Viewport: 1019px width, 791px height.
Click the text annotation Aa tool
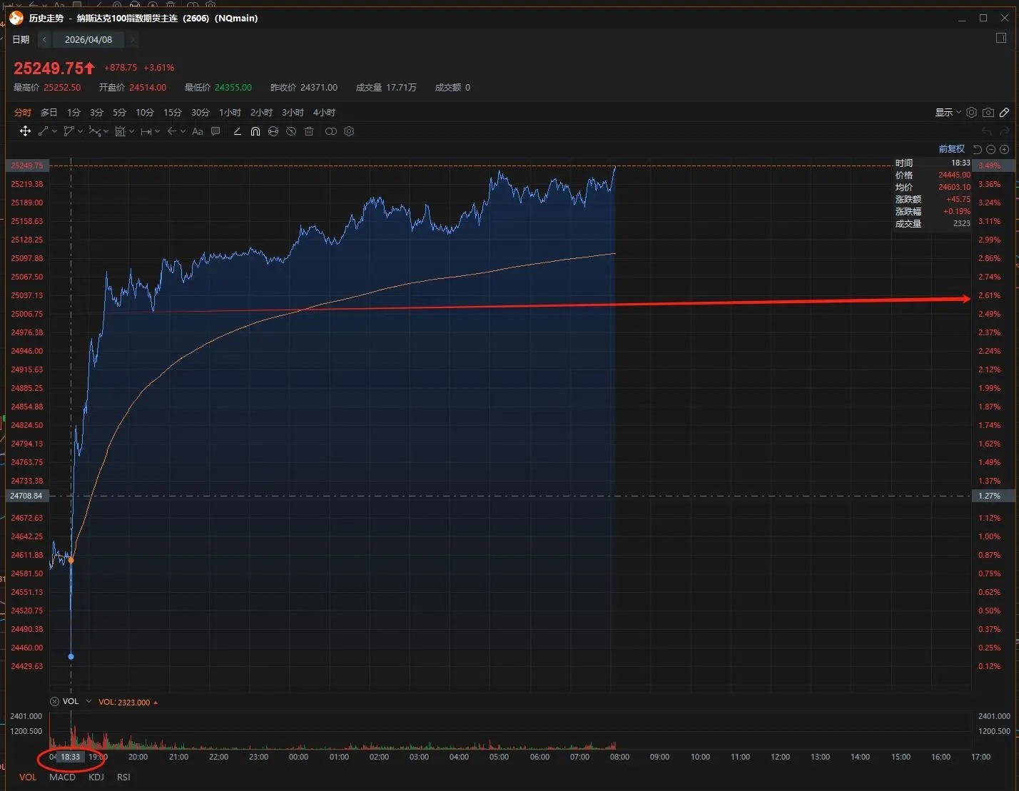(x=198, y=131)
